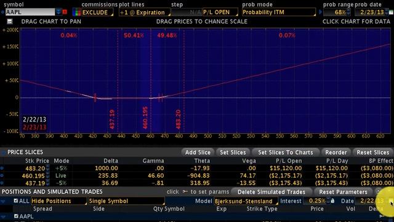Screen dimensions: 394x222
Task: Click the small blue dot left of symbol field
Action: [x=2, y=12]
